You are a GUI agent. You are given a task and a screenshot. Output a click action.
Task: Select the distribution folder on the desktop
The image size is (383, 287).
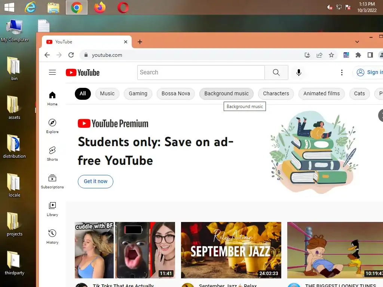point(14,146)
